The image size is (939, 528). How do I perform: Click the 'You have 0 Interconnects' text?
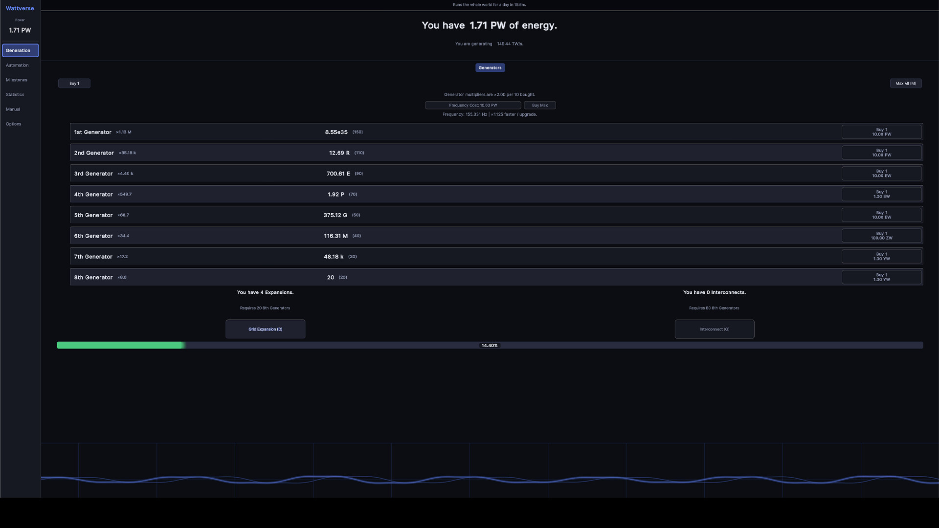coord(715,292)
